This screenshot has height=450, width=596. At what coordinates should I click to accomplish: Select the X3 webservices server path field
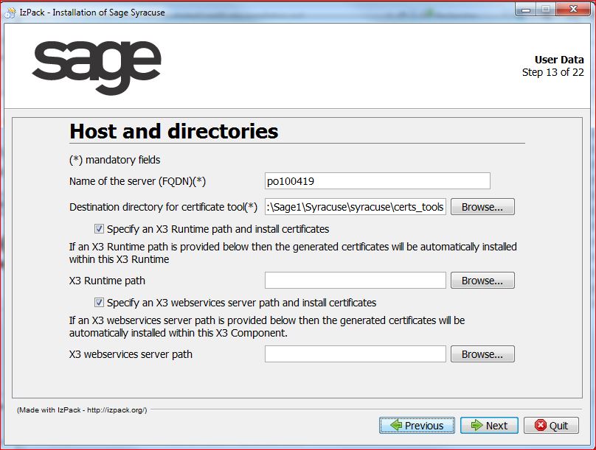tap(355, 354)
